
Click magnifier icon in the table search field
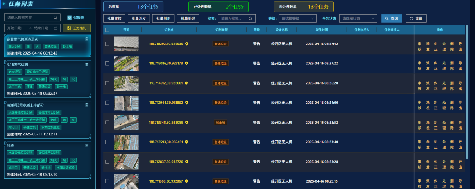pyautogui.click(x=251, y=18)
